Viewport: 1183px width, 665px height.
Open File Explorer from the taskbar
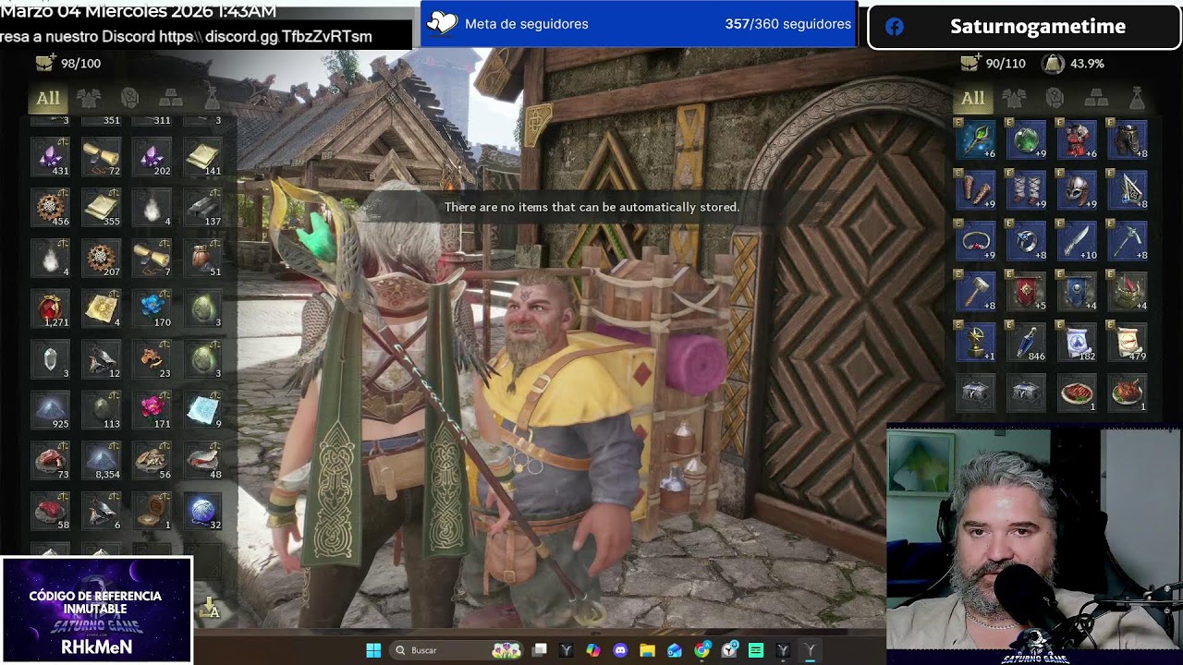647,650
